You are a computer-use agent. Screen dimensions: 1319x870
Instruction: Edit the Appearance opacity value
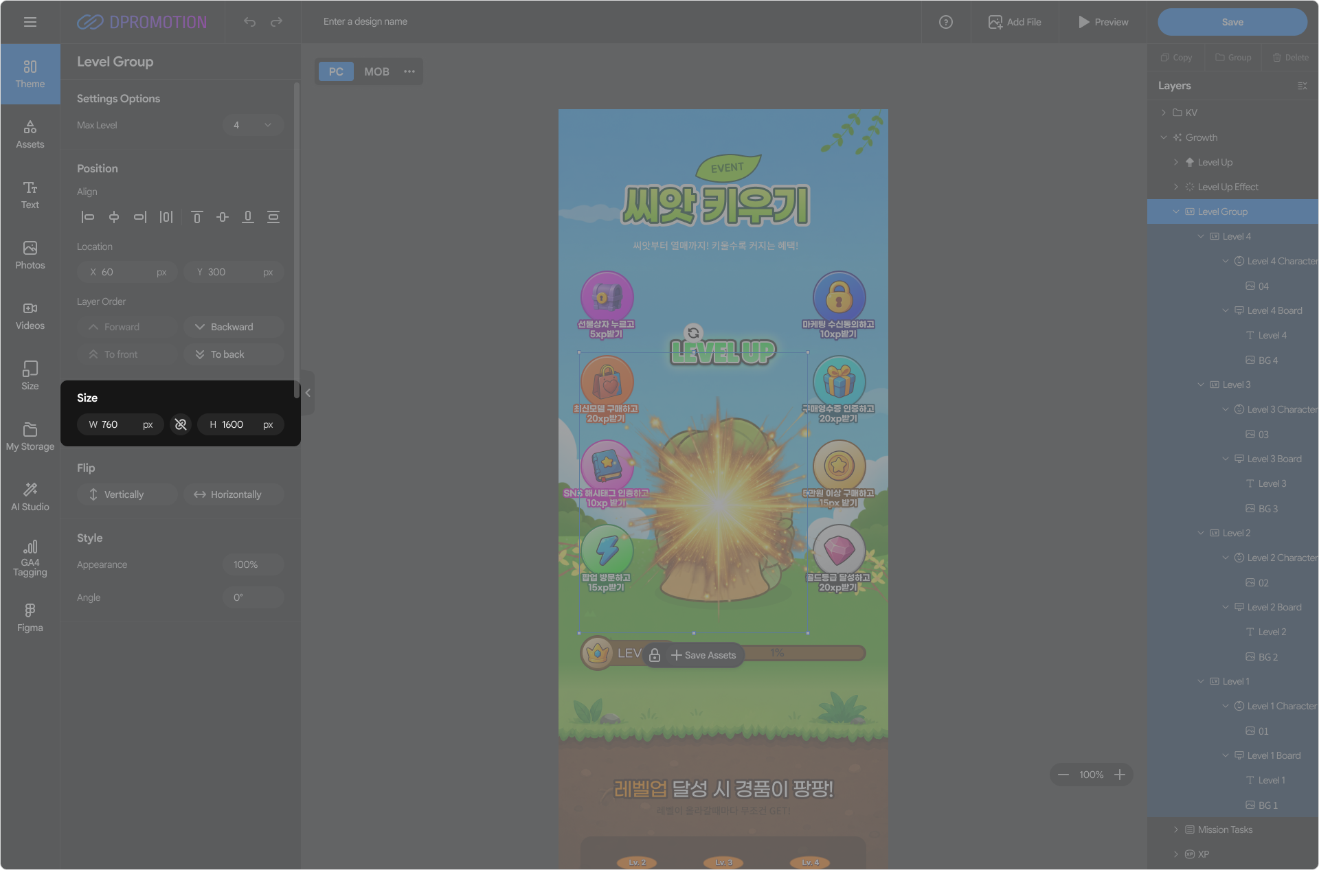(253, 564)
